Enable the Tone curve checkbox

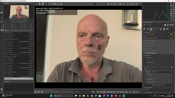click(x=146, y=74)
